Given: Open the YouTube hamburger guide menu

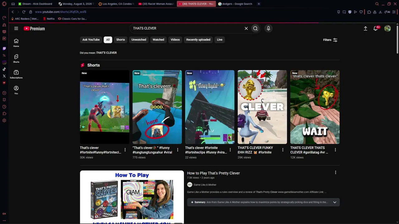Looking at the screenshot, I should coord(16,28).
